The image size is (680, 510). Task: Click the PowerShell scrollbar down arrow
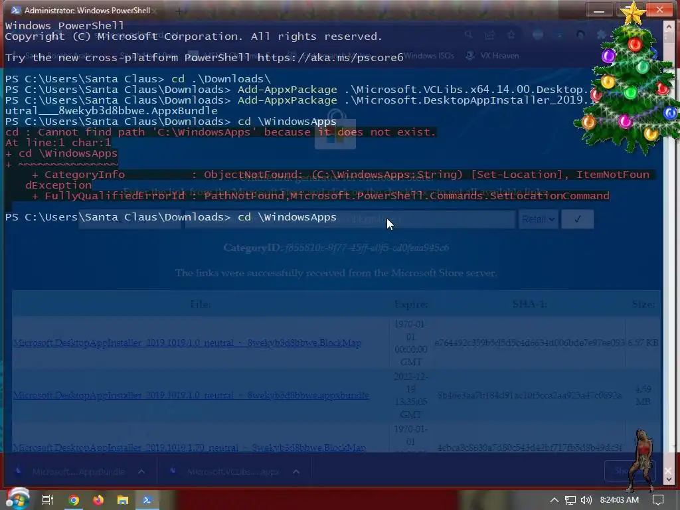point(668,479)
